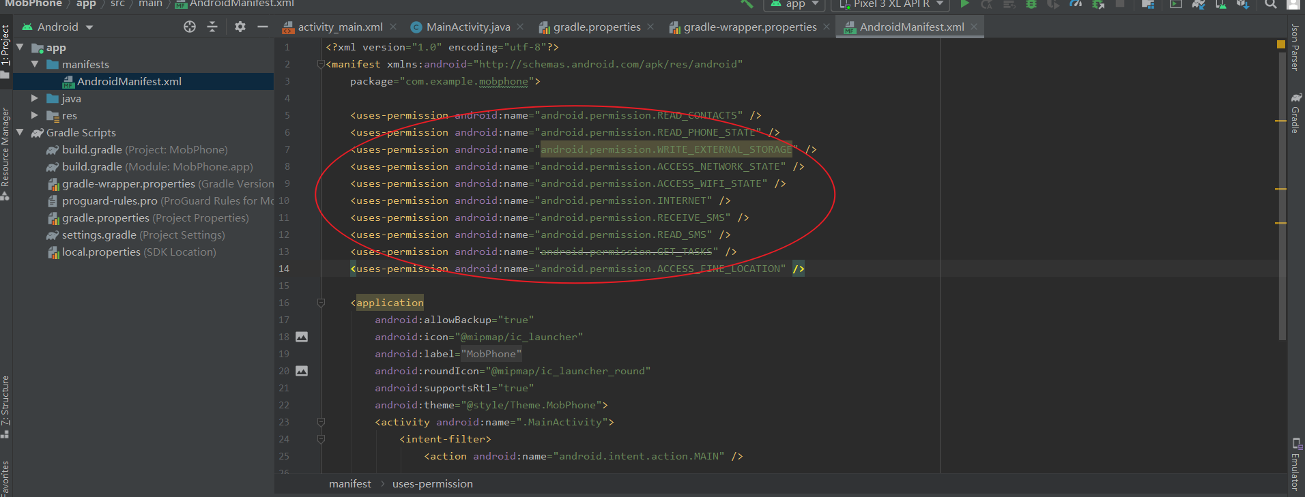This screenshot has width=1305, height=497.
Task: Open Project Structure icon in toolbar
Action: click(1148, 3)
